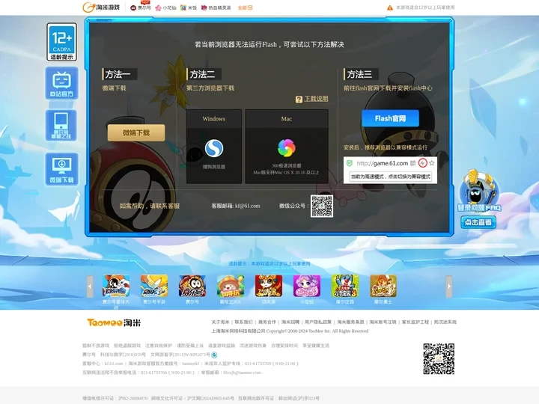Click the 客服邮箱 kf@61.com text

tap(236, 206)
